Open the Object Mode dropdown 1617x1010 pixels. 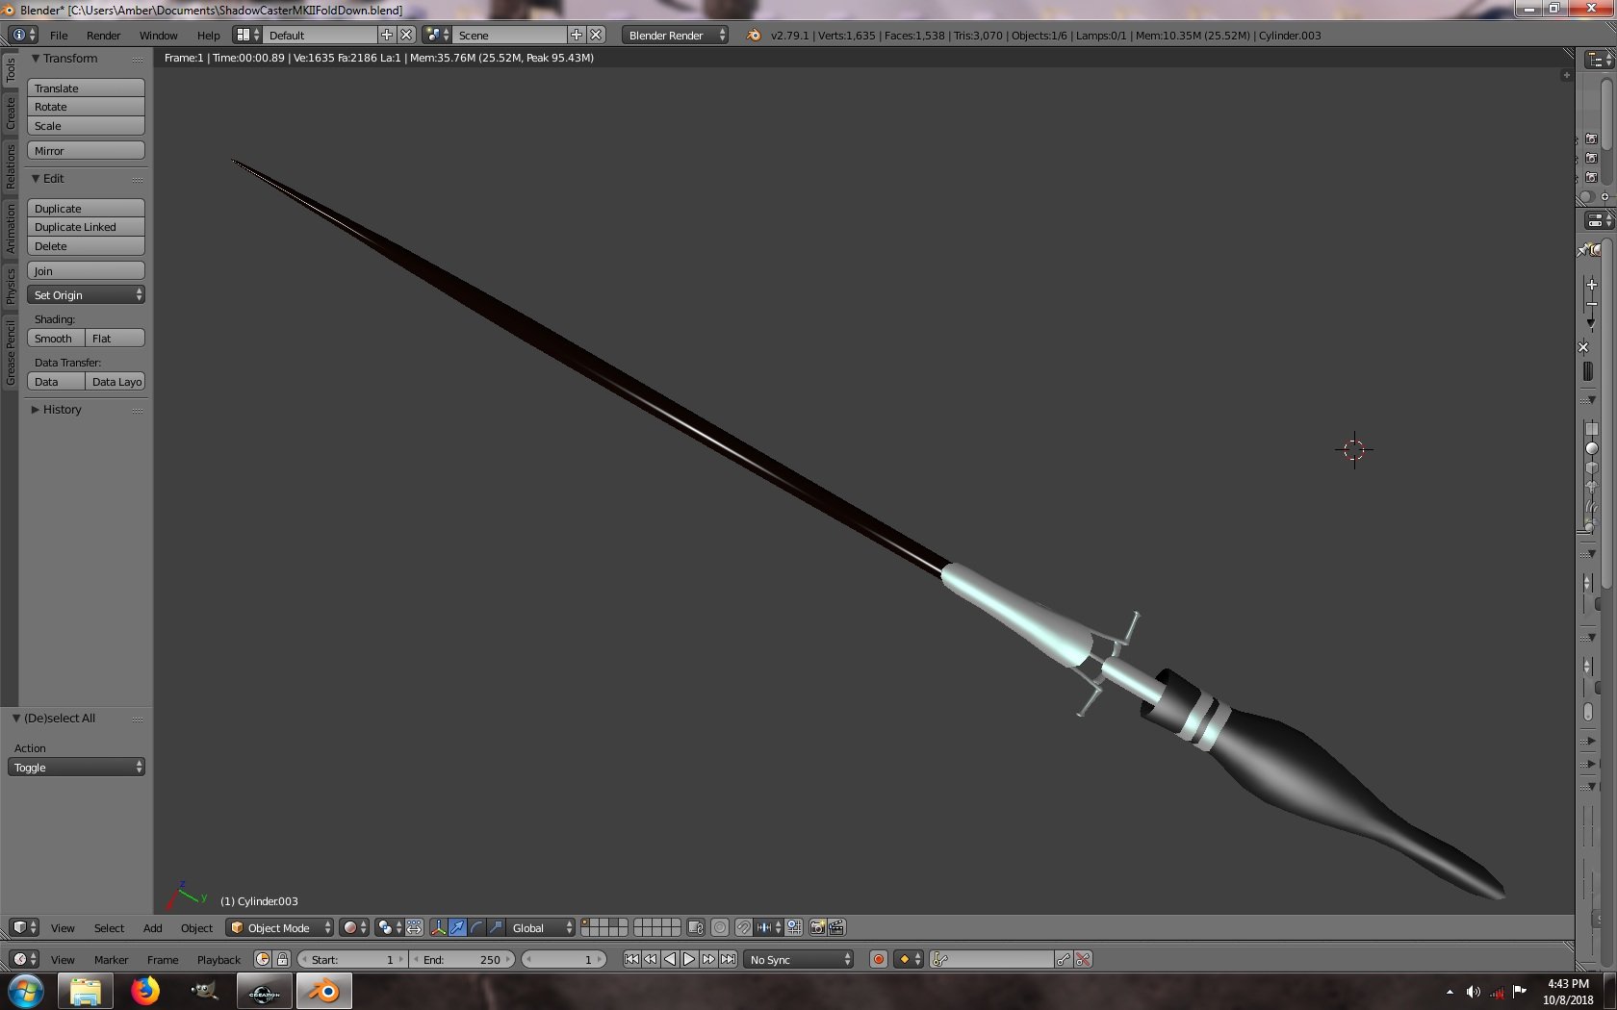pyautogui.click(x=280, y=927)
